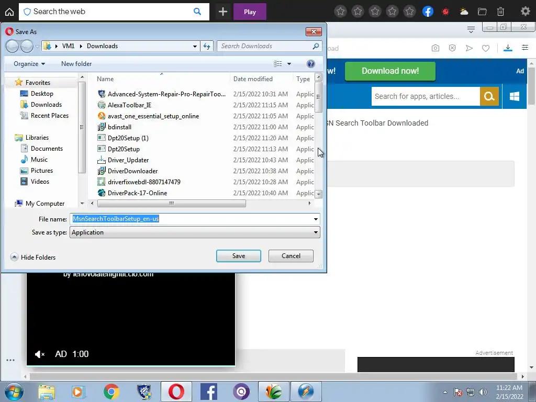The height and width of the screenshot is (402, 536).
Task: Open the weather icon in browser toolbar
Action: point(464,12)
